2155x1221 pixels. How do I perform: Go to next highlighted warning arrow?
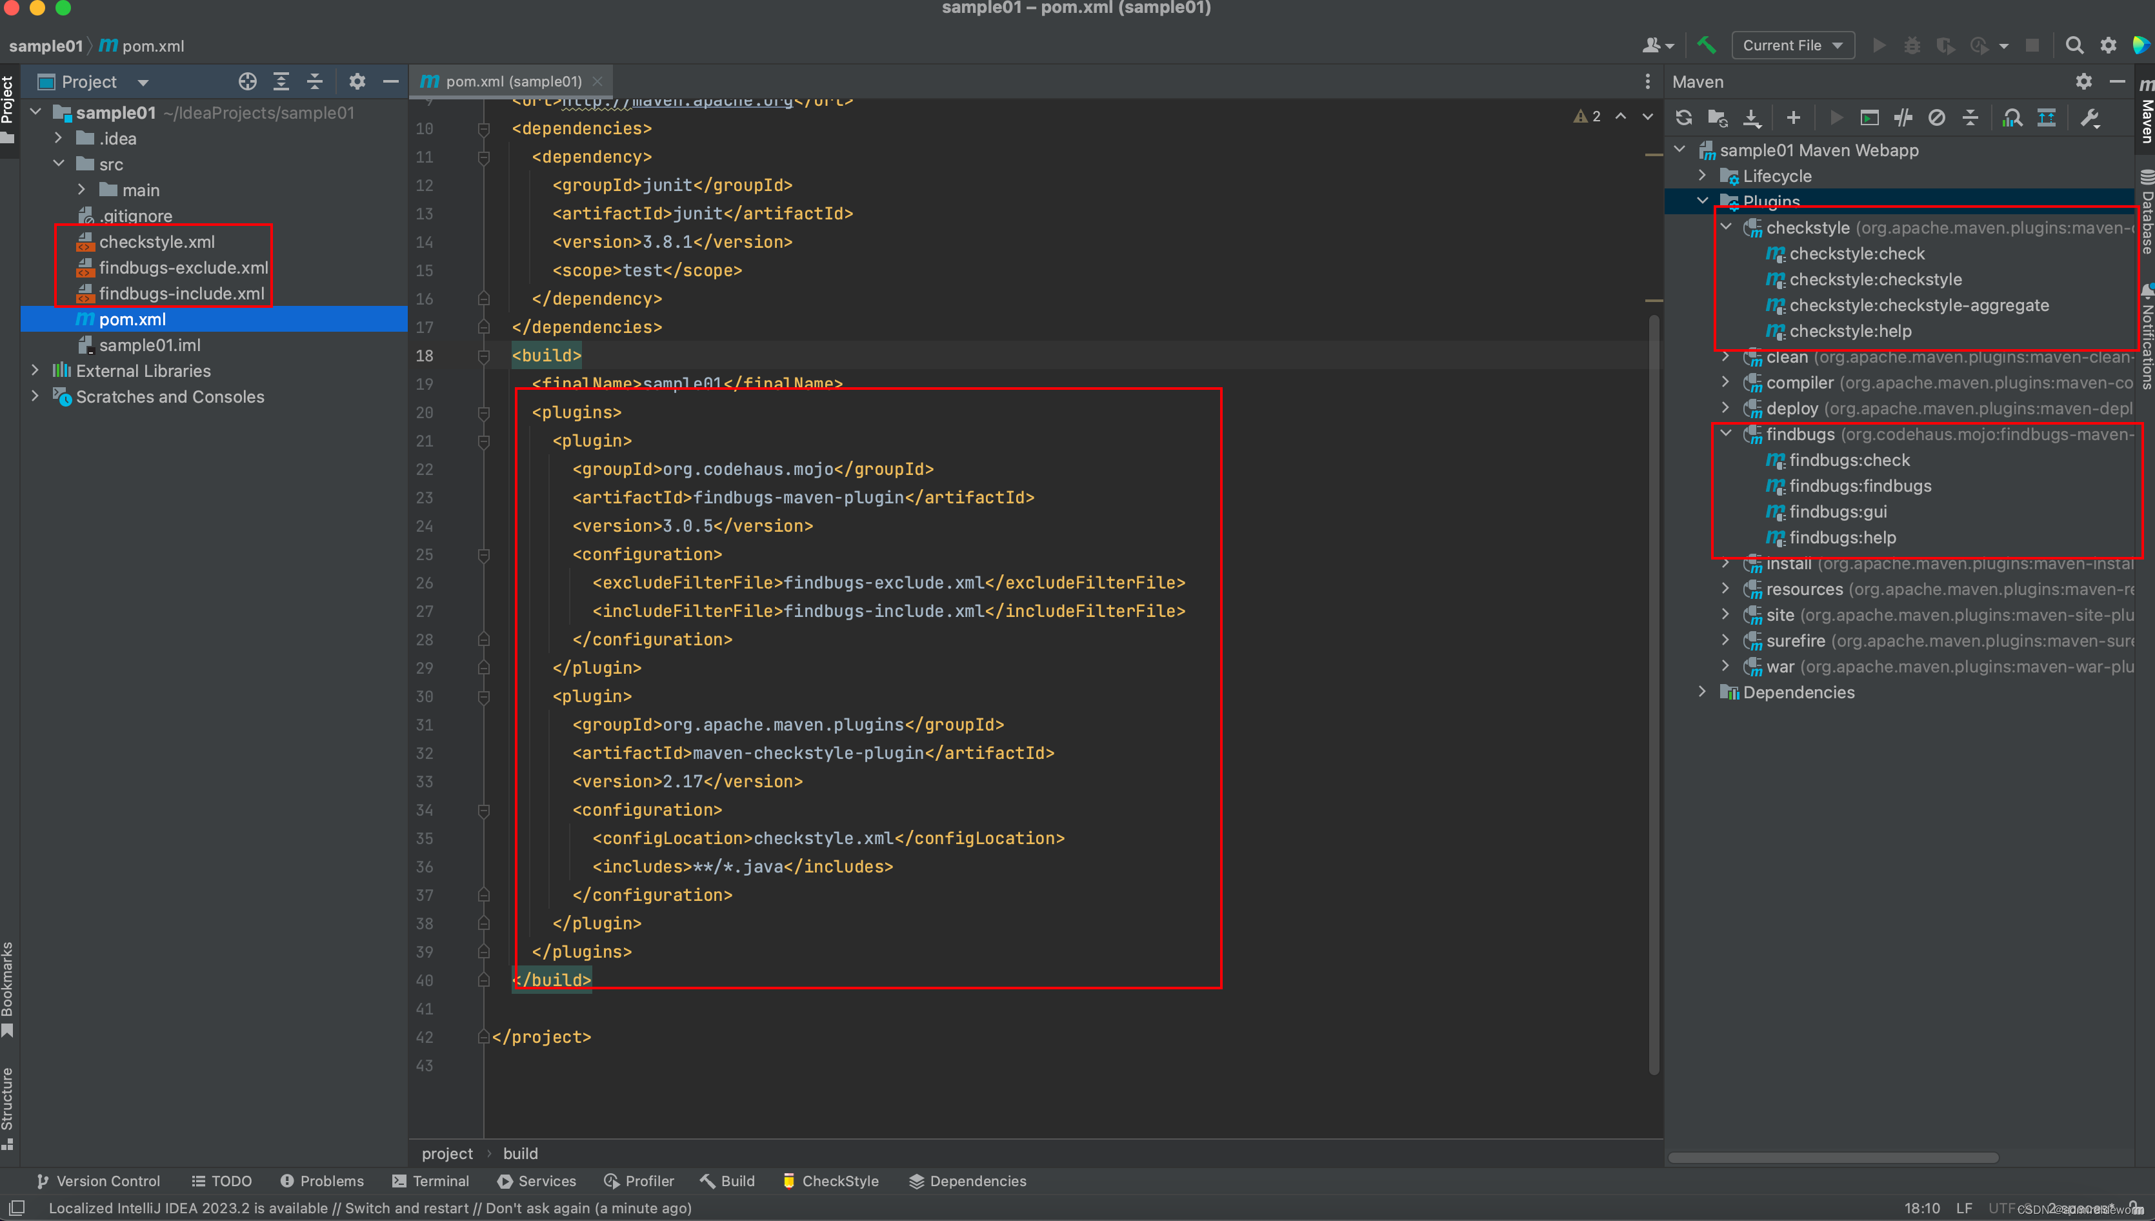click(1647, 117)
